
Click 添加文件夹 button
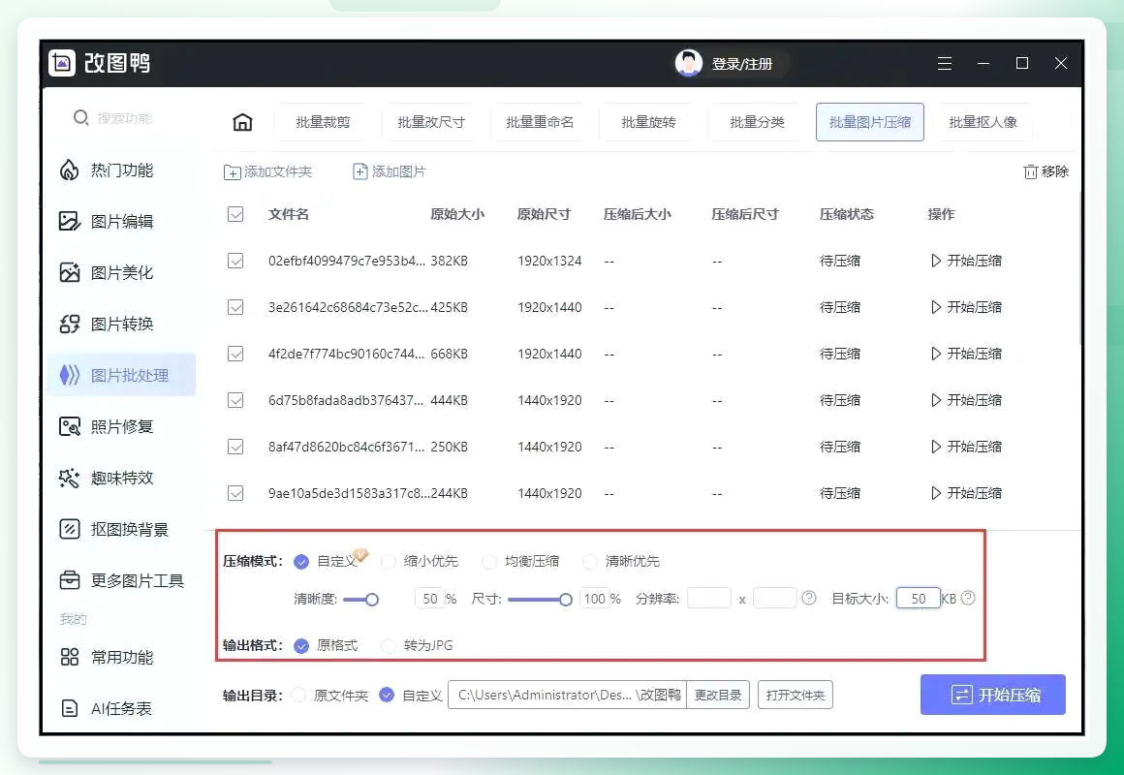point(268,172)
